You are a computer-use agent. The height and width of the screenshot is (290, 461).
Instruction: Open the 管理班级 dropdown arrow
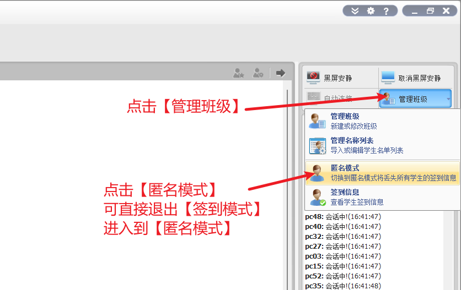(x=448, y=100)
